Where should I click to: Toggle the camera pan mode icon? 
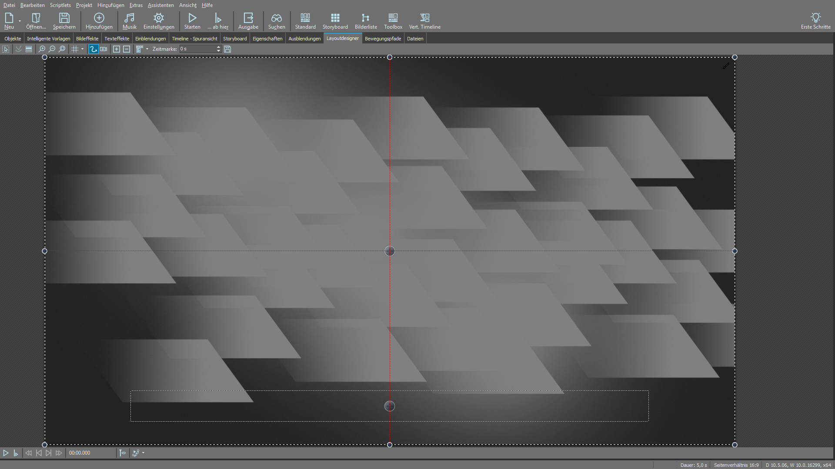click(104, 49)
